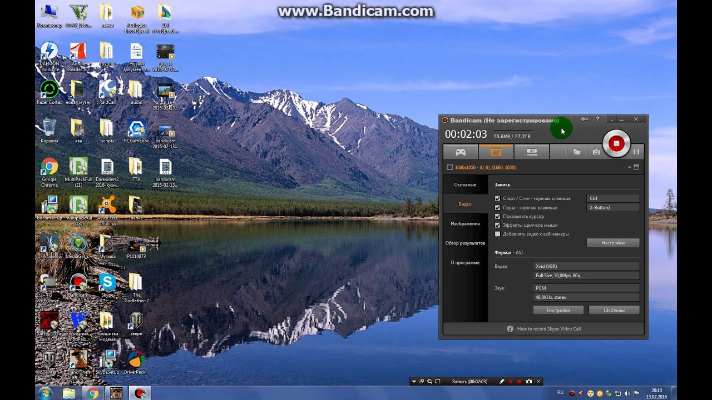Image resolution: width=712 pixels, height=400 pixels.
Task: Toggle Эффекты щелчков мыши checkbox
Action: [x=497, y=225]
